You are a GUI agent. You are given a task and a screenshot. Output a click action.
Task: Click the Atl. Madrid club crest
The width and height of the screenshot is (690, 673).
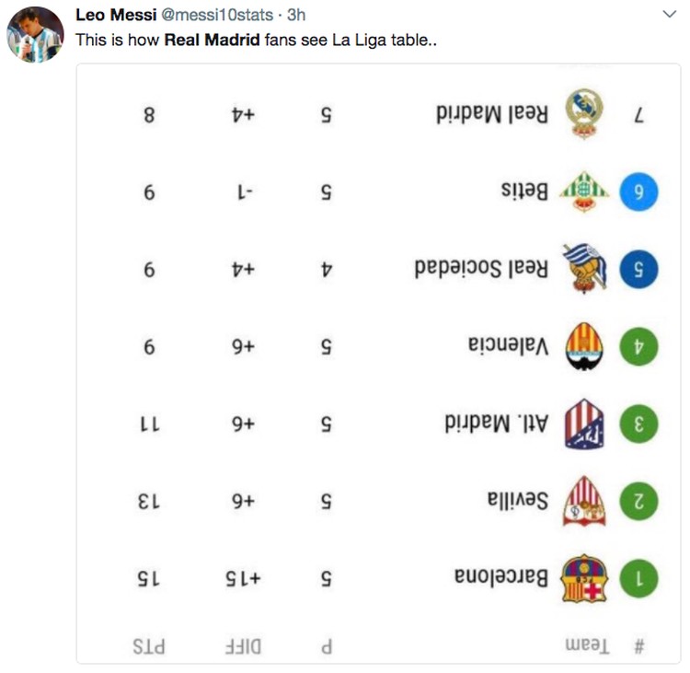click(584, 424)
